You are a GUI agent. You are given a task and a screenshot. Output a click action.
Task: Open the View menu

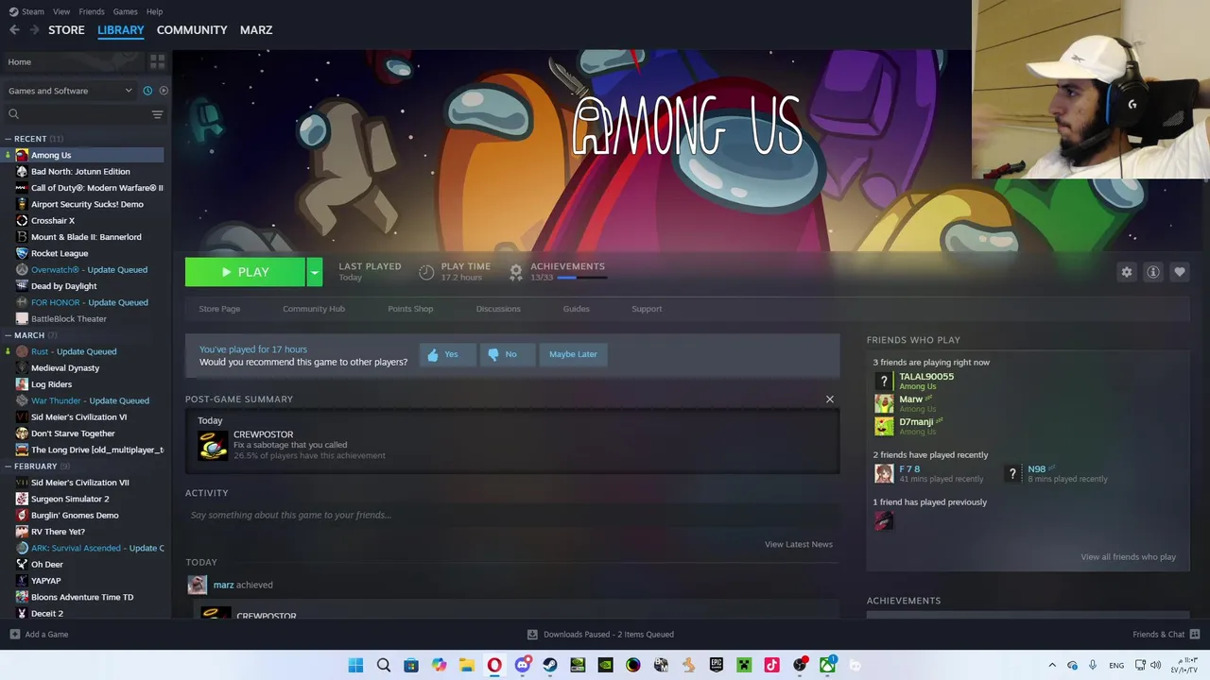(x=61, y=11)
